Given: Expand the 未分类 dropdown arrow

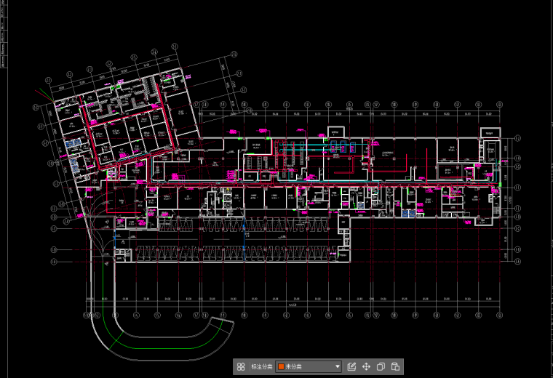Looking at the screenshot, I should tap(338, 367).
